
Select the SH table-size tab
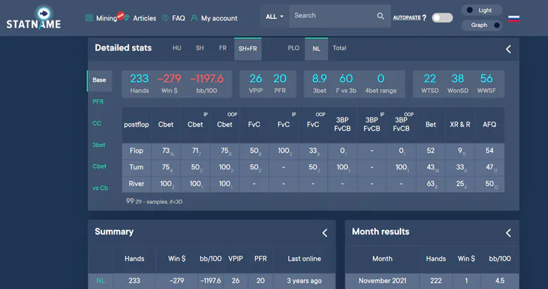pyautogui.click(x=200, y=48)
